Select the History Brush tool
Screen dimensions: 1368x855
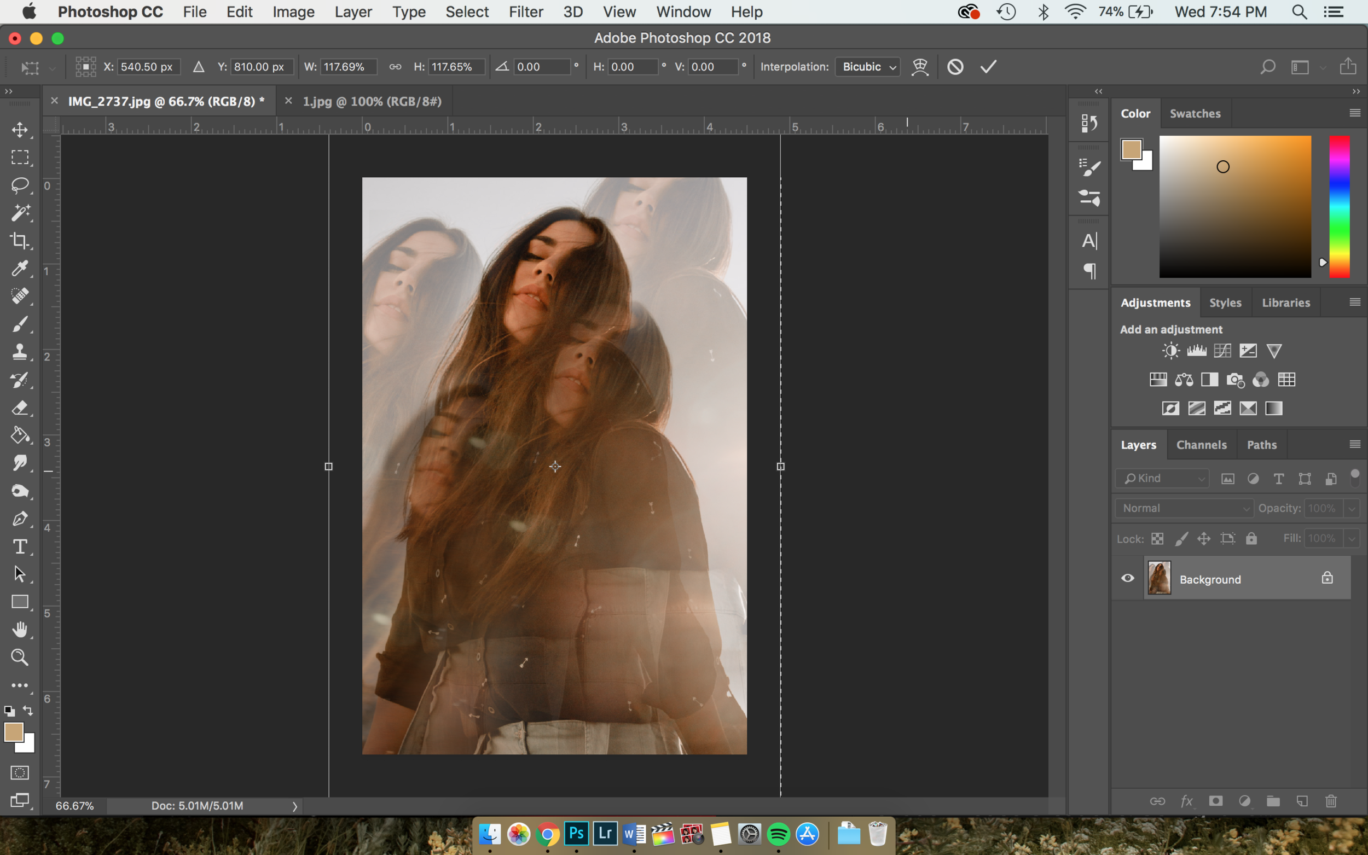click(20, 380)
